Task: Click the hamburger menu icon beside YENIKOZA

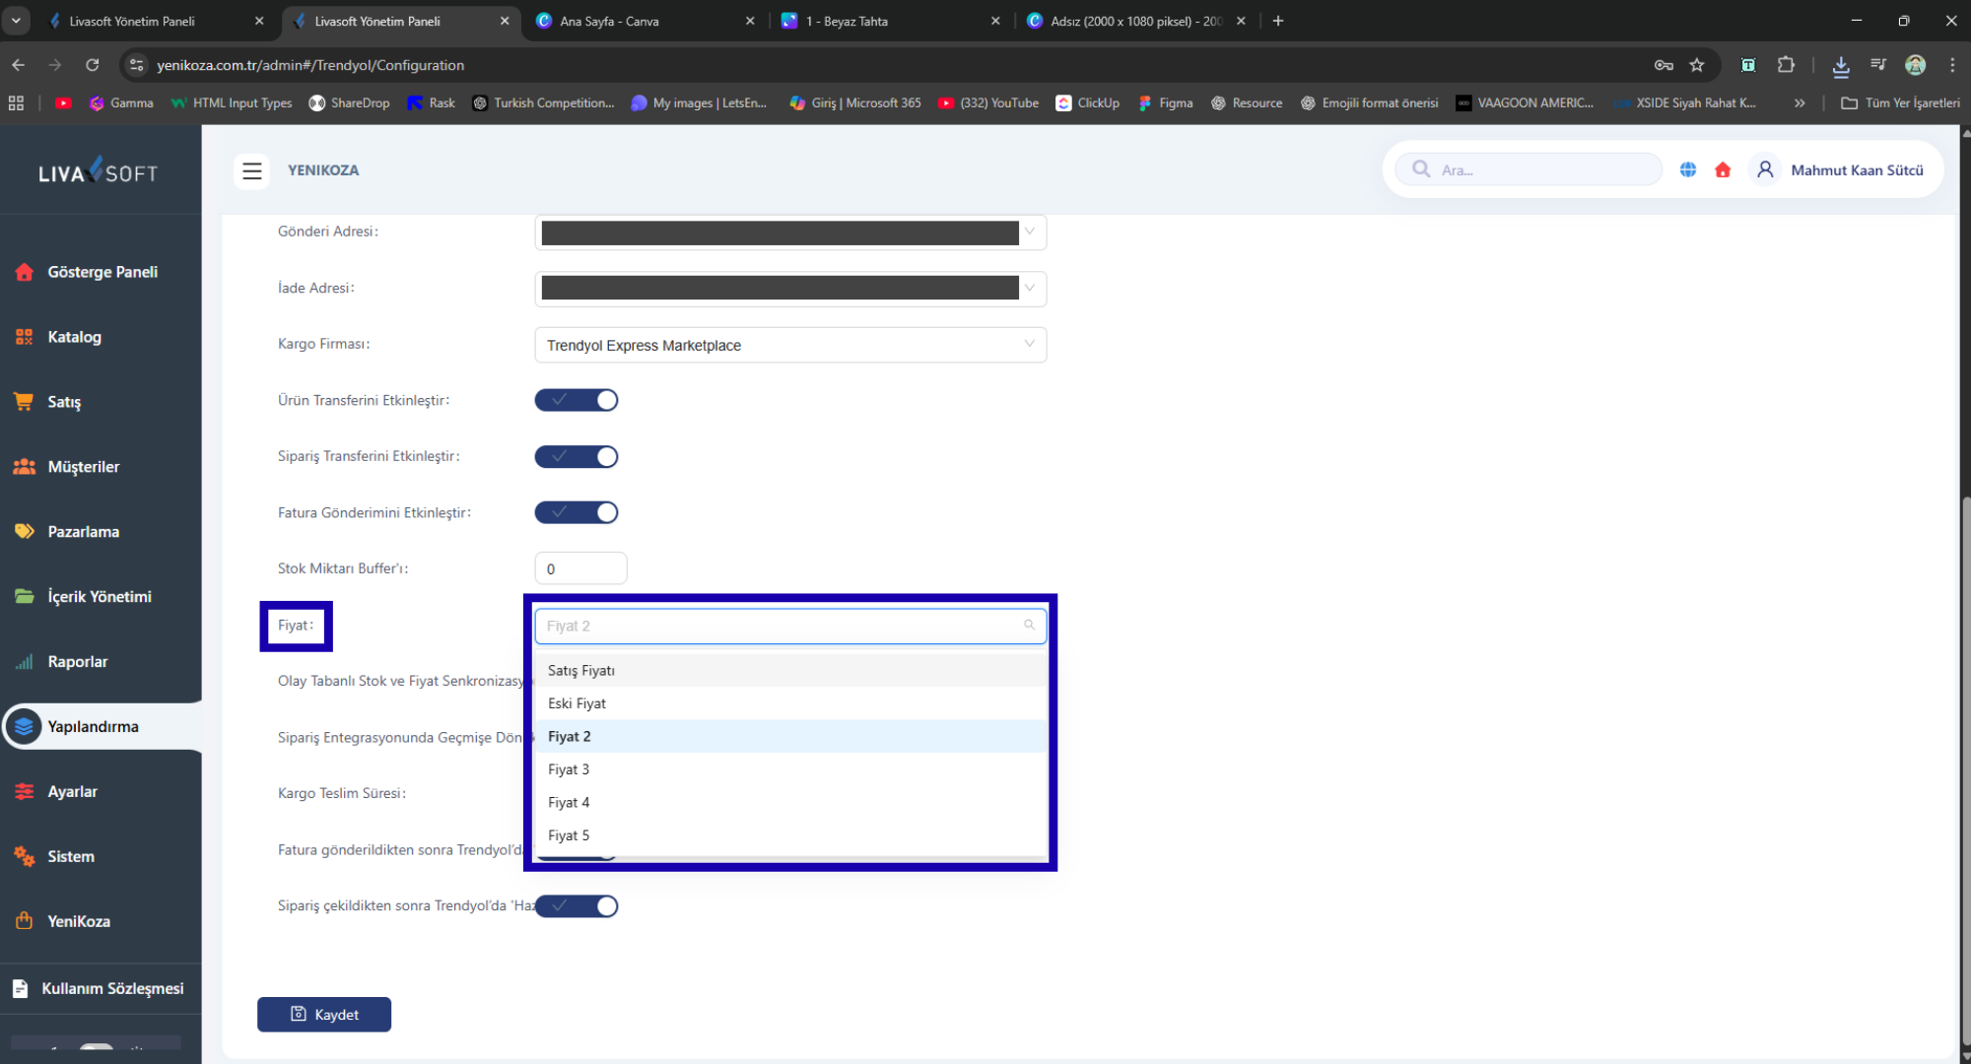Action: click(252, 170)
